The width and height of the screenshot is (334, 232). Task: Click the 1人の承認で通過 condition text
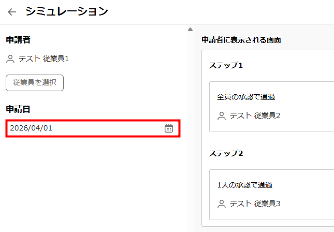(x=244, y=185)
